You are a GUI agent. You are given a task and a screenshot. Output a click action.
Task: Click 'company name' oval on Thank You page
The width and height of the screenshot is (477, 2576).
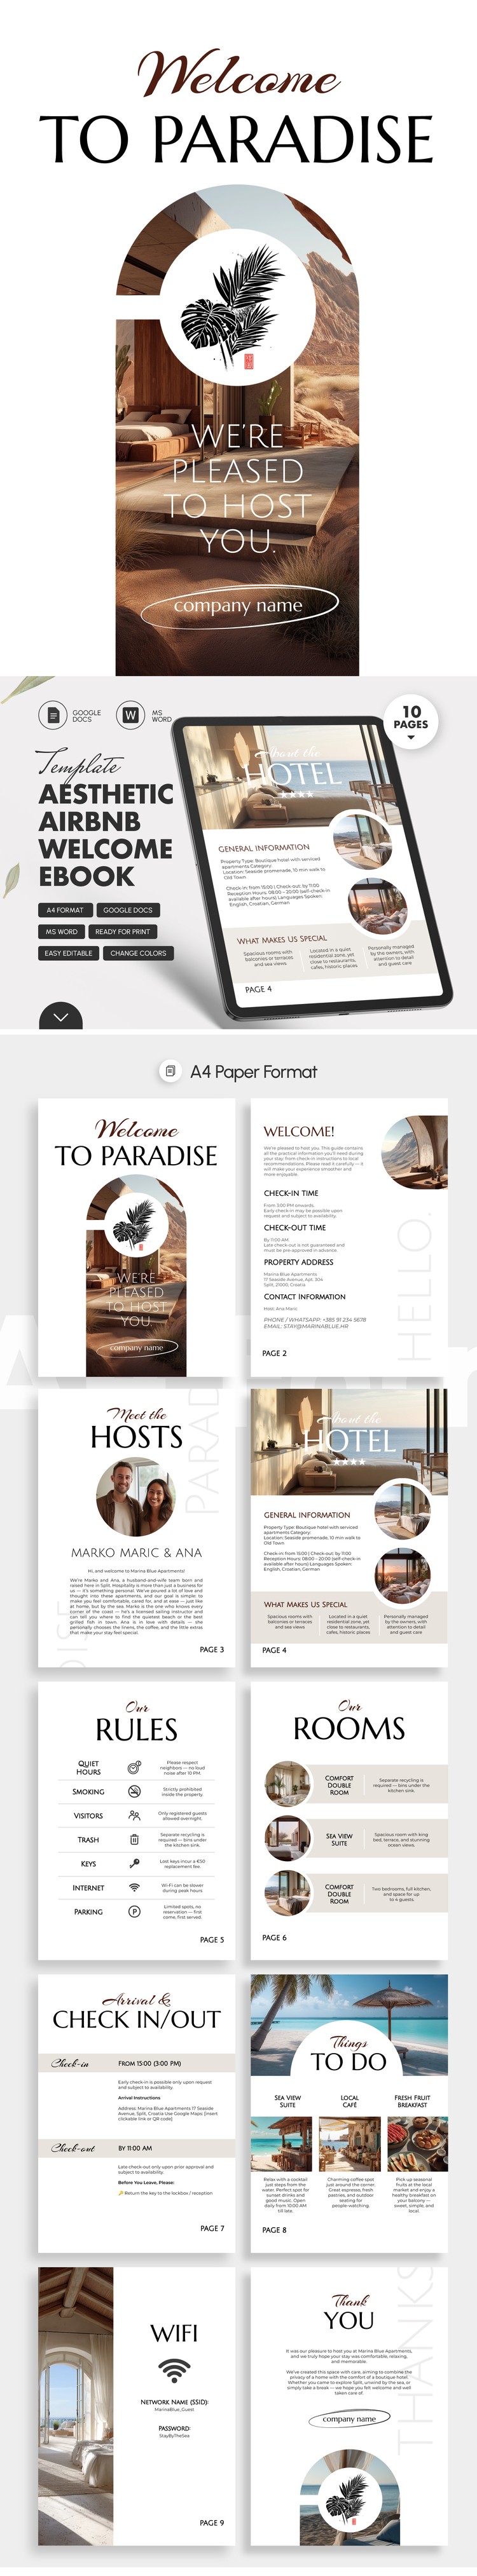tap(349, 2419)
